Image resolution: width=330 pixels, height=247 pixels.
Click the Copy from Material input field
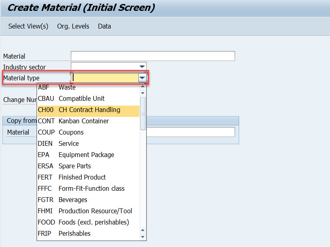pyautogui.click(x=191, y=132)
